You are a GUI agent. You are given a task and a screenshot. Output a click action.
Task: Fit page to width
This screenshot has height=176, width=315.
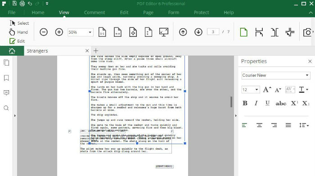117,32
